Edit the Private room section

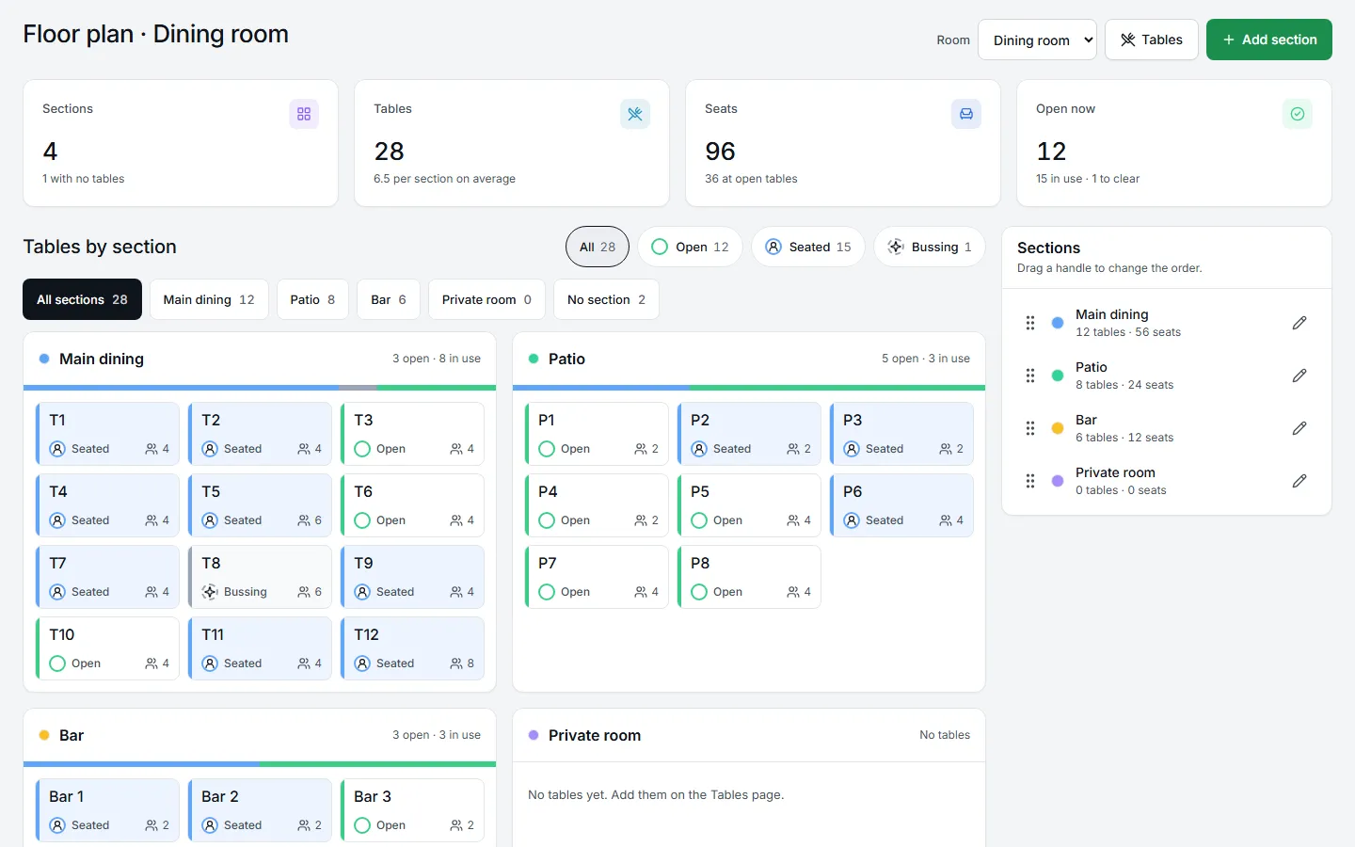(1299, 481)
